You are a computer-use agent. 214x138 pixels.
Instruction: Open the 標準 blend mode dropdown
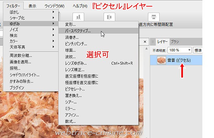coord(197,50)
